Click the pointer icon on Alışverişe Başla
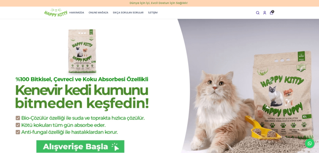This screenshot has height=153, width=319. pos(115,147)
